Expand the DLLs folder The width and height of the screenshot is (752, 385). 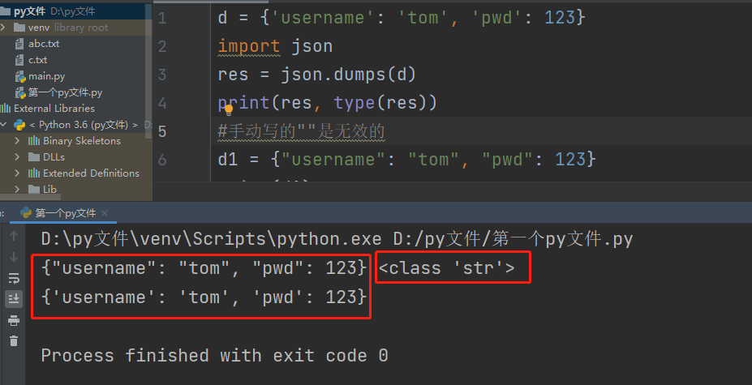click(x=18, y=157)
